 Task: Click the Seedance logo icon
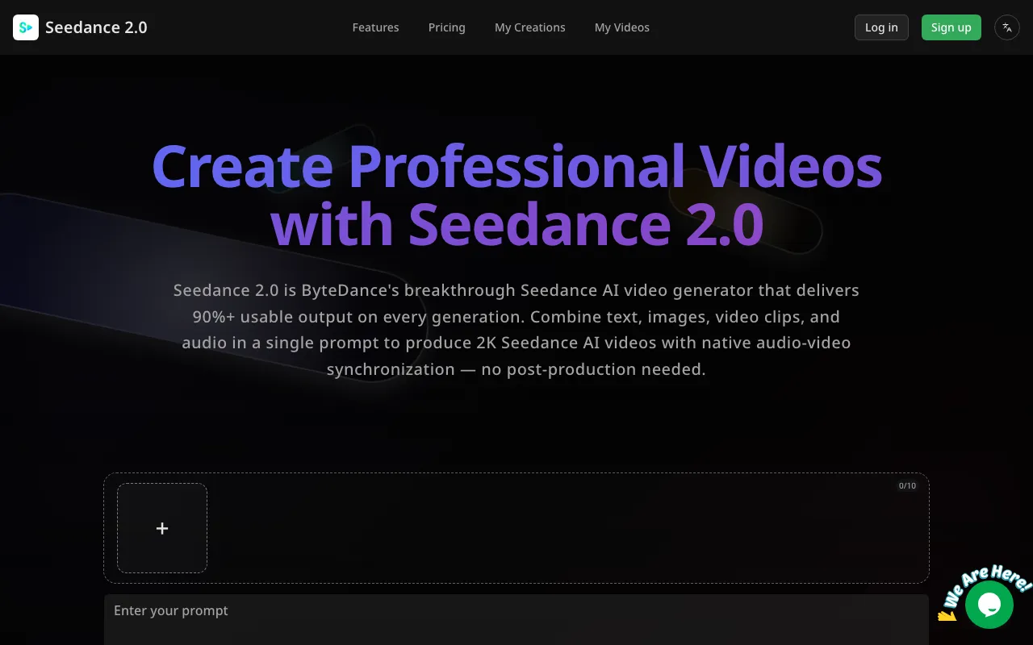click(x=26, y=27)
